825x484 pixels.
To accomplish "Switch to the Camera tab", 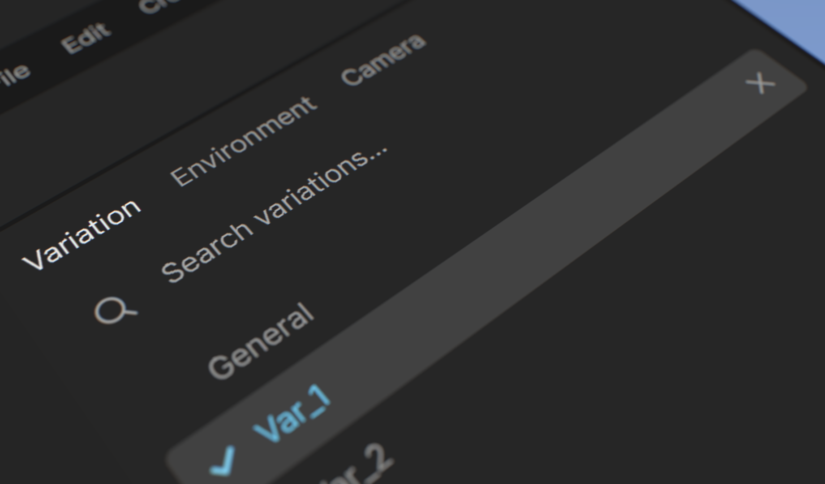I will point(383,59).
